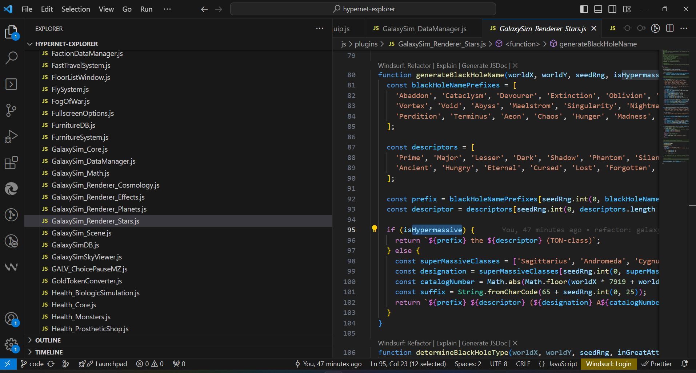Open the Edge browser tools icon
This screenshot has width=696, height=373.
[x=12, y=189]
